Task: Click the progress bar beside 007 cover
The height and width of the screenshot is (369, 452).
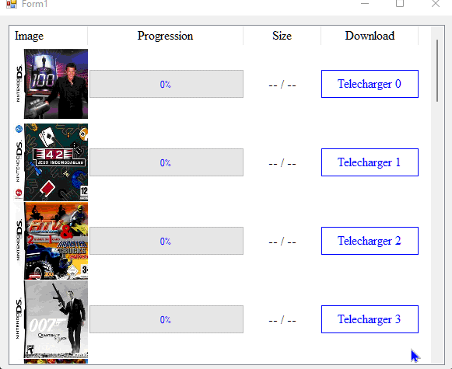Action: [x=166, y=319]
